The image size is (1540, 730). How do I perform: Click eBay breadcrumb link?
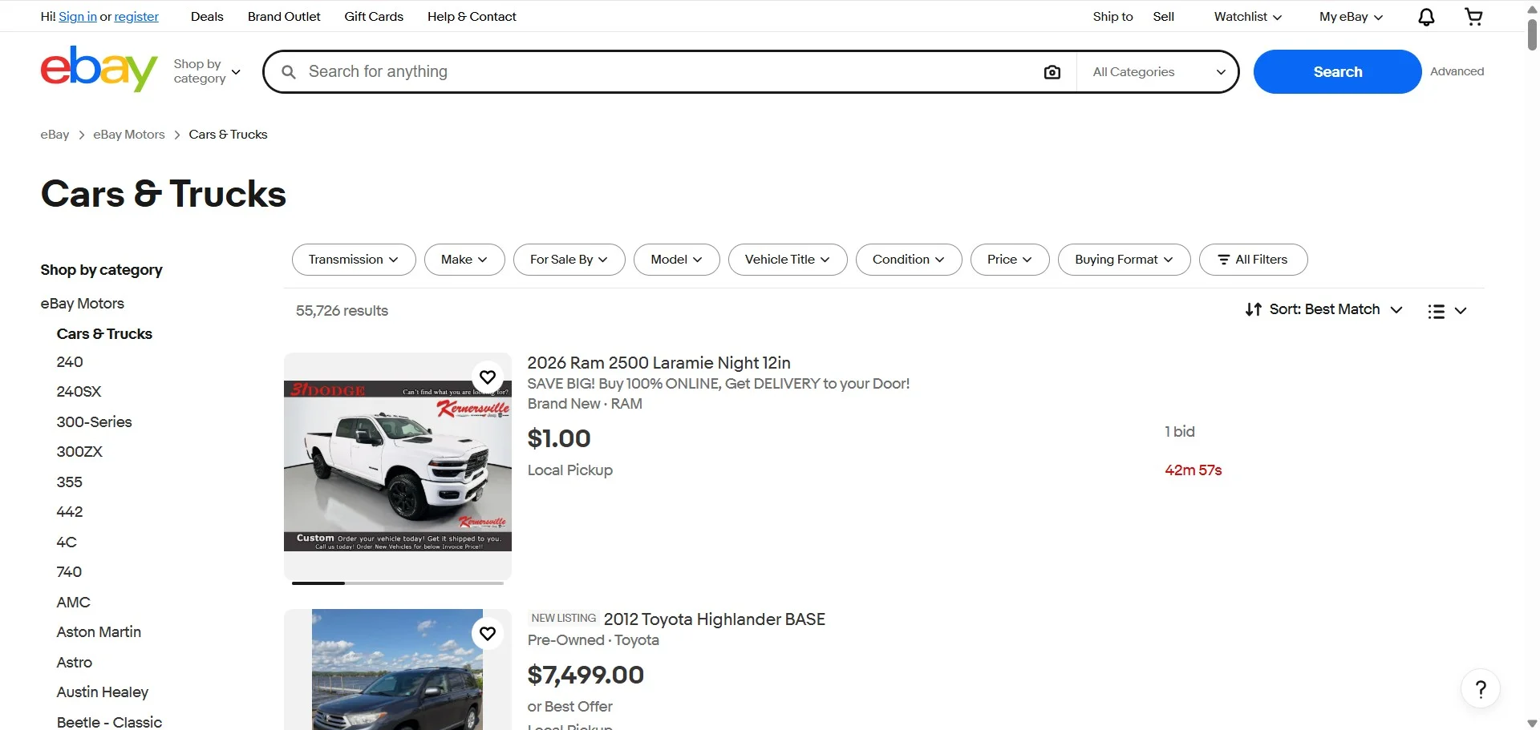(x=55, y=135)
